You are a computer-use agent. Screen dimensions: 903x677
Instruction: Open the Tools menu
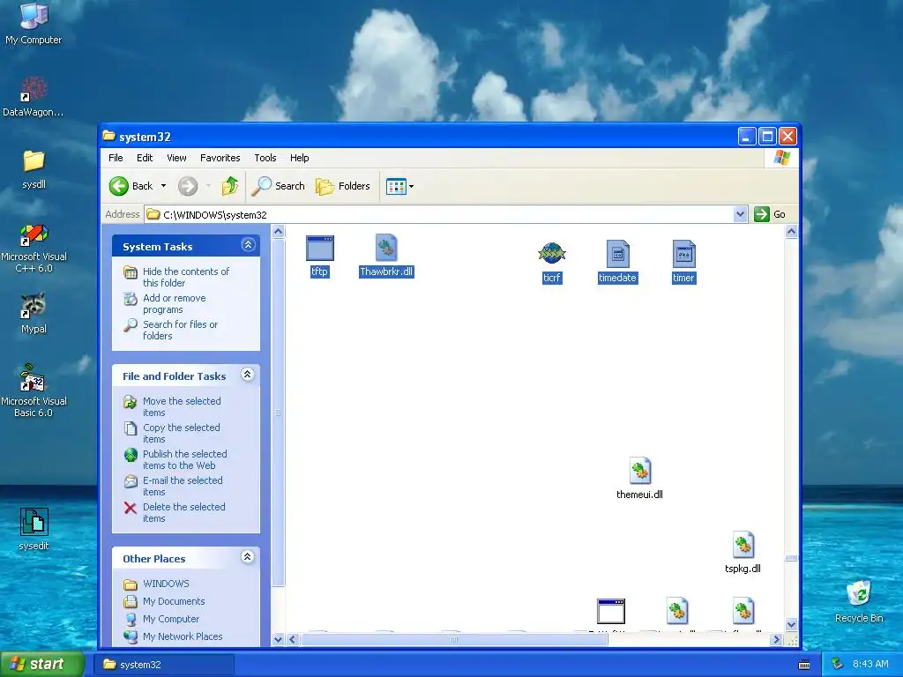[265, 158]
